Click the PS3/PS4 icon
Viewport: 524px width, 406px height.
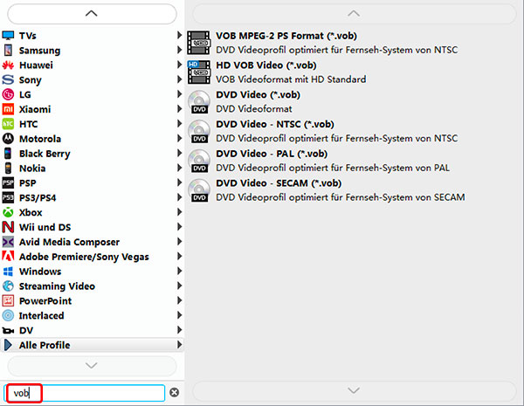tap(8, 197)
